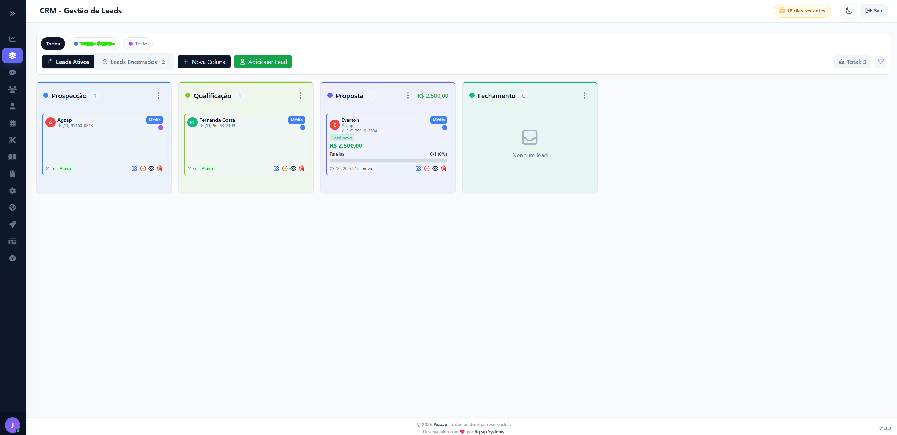This screenshot has width=897, height=435.
Task: Mark the Agzap lead done with the check icon
Action: click(143, 169)
